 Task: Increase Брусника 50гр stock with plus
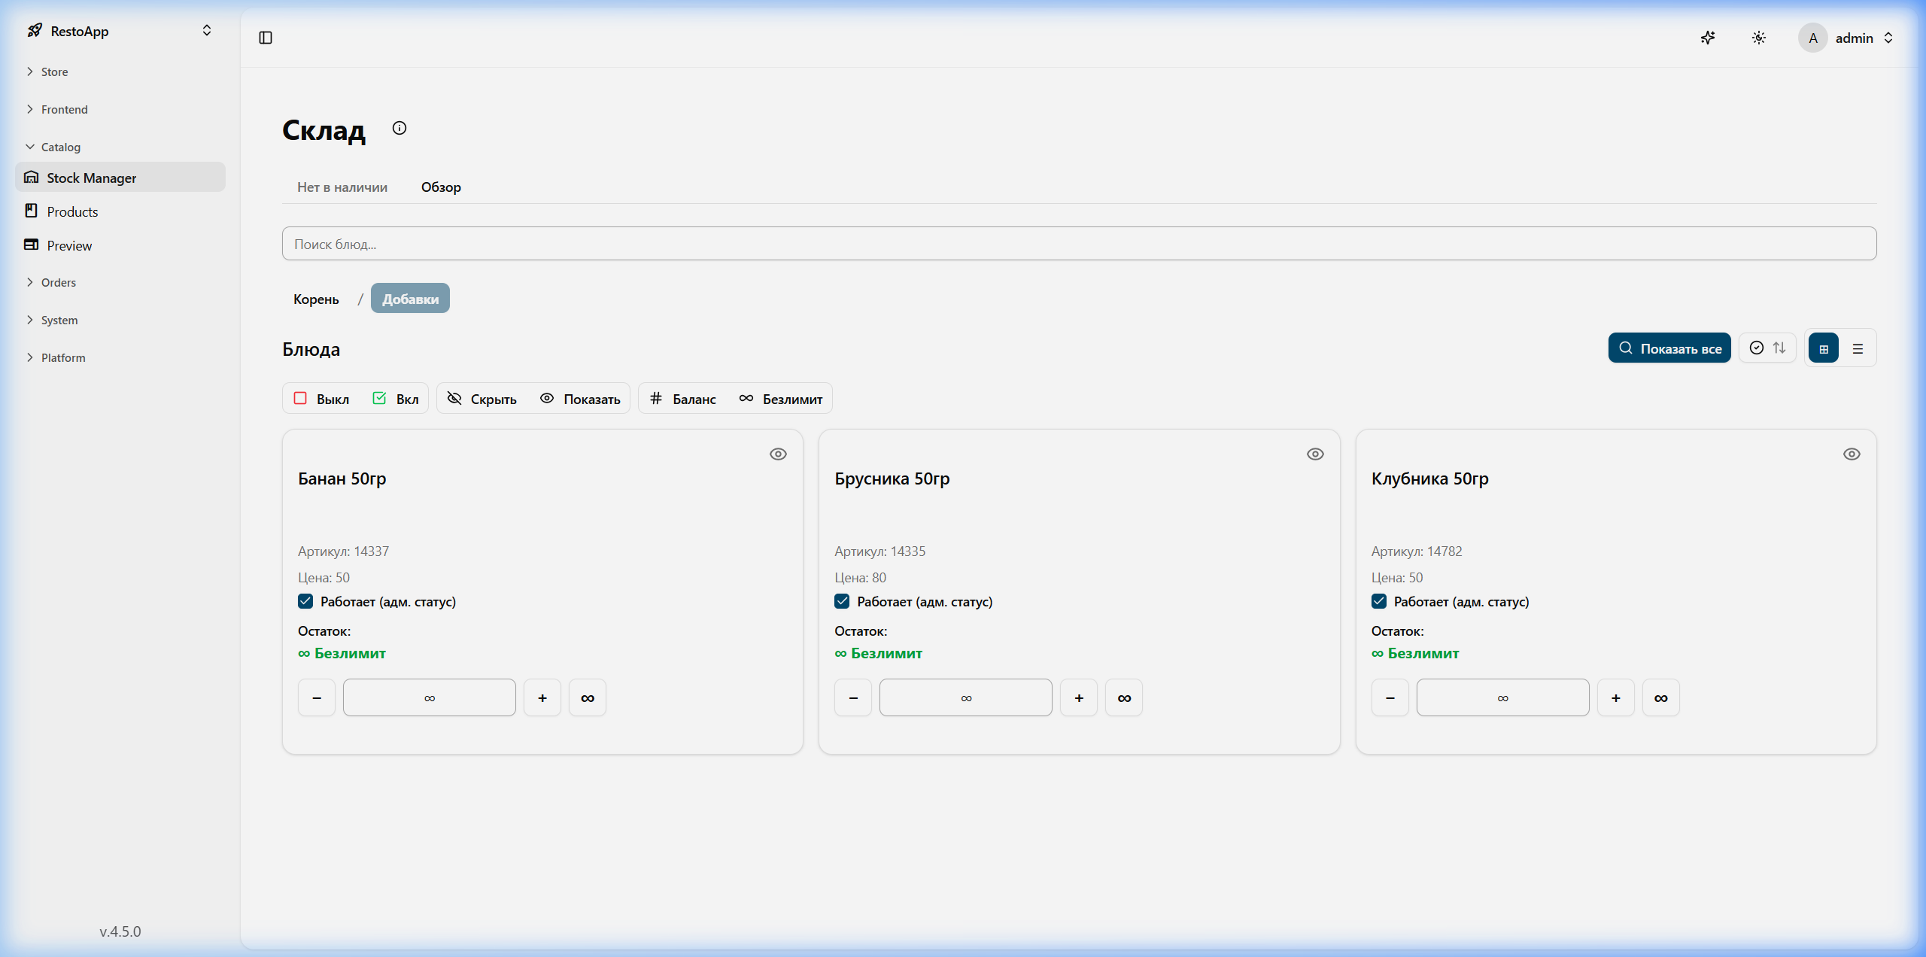point(1079,697)
